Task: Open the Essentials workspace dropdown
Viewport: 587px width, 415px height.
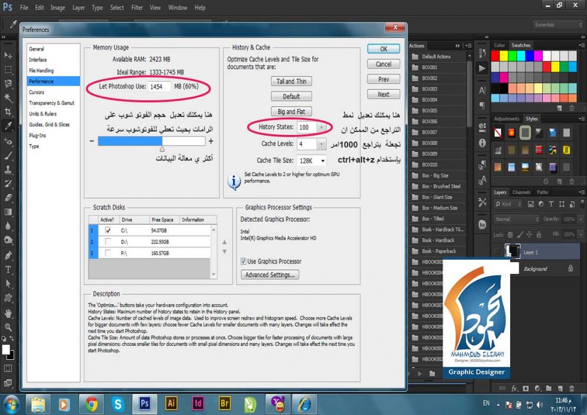Action: point(558,25)
